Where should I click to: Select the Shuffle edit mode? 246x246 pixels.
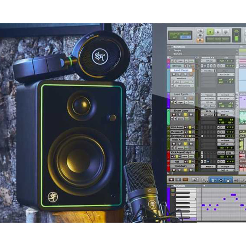click(175, 33)
